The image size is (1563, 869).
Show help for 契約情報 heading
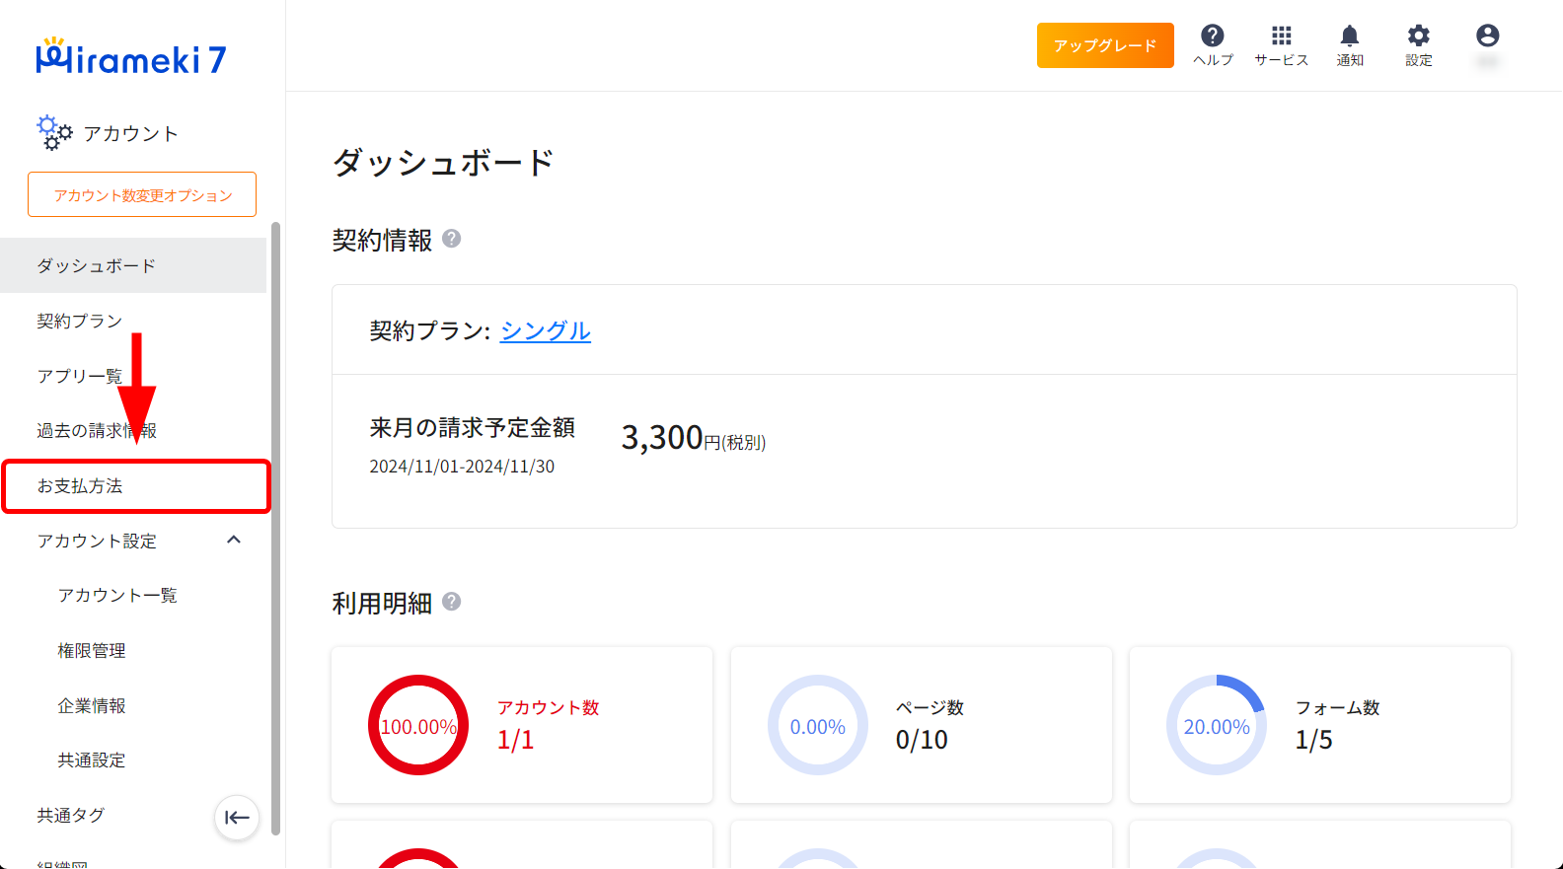coord(451,239)
